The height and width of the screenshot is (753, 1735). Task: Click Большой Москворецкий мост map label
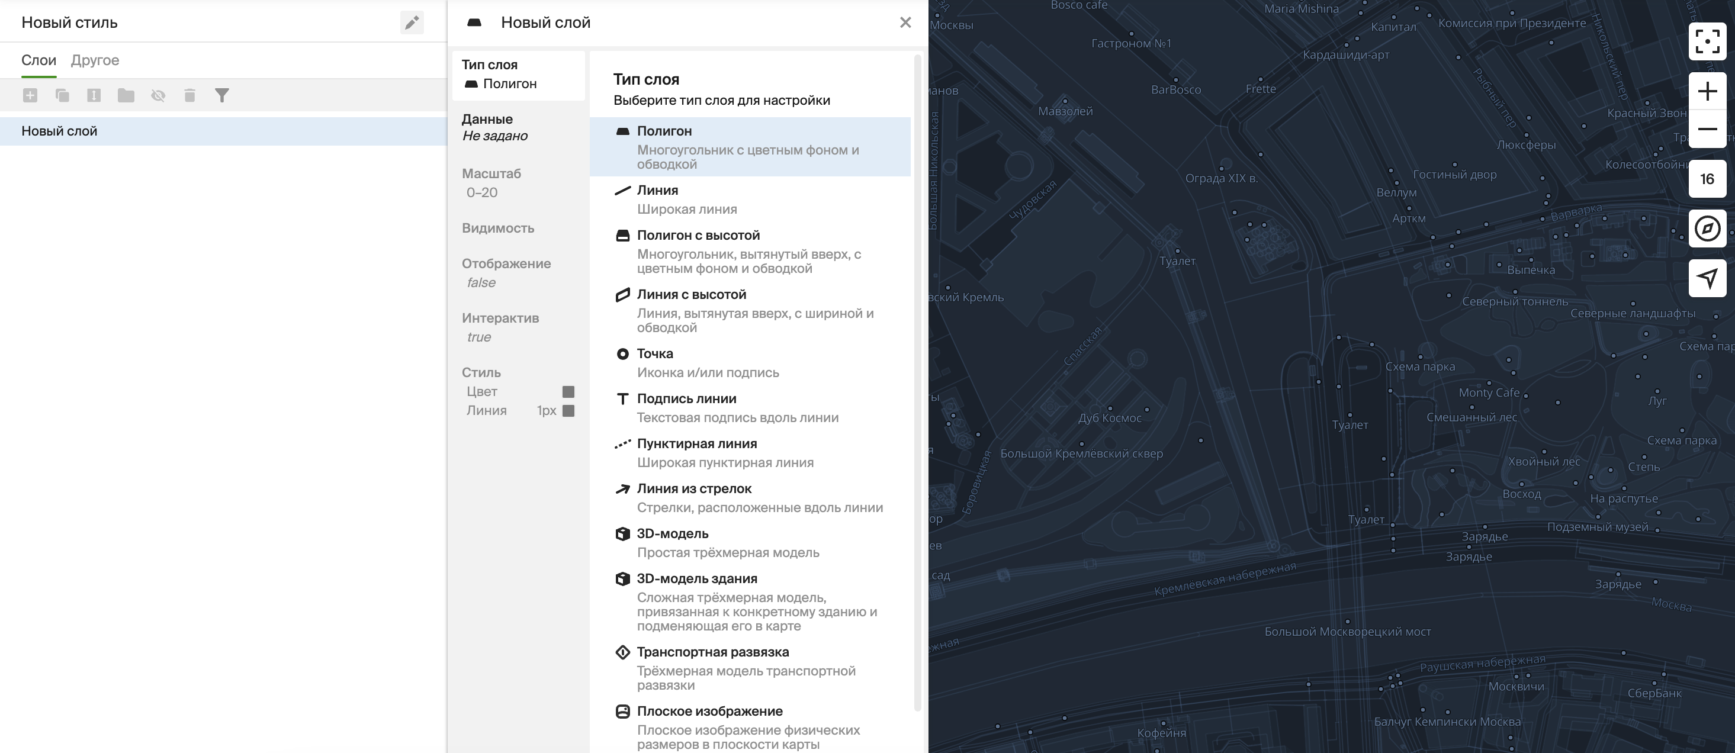pyautogui.click(x=1347, y=632)
